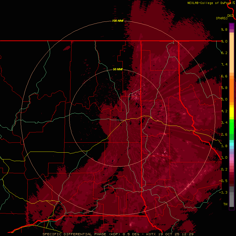Click the 8.2 scale value

pyautogui.click(x=224, y=53)
